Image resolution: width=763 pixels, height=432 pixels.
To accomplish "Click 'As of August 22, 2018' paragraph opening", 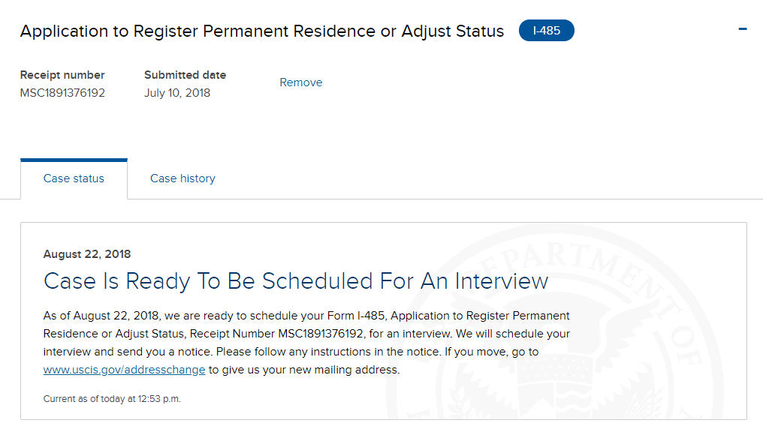I will click(101, 316).
